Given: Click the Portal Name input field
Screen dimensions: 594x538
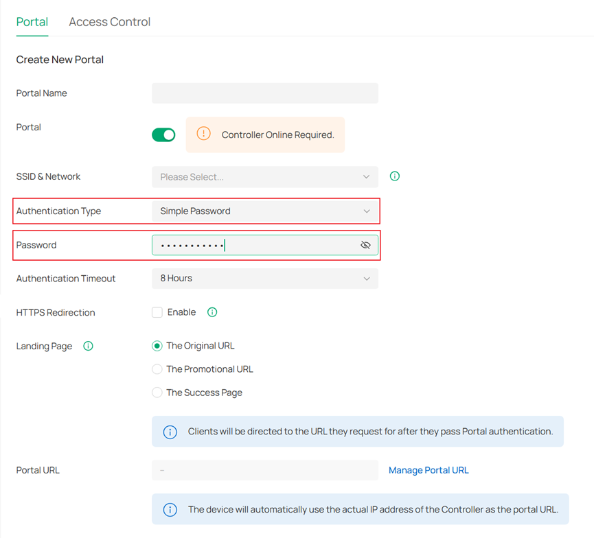Looking at the screenshot, I should click(264, 93).
